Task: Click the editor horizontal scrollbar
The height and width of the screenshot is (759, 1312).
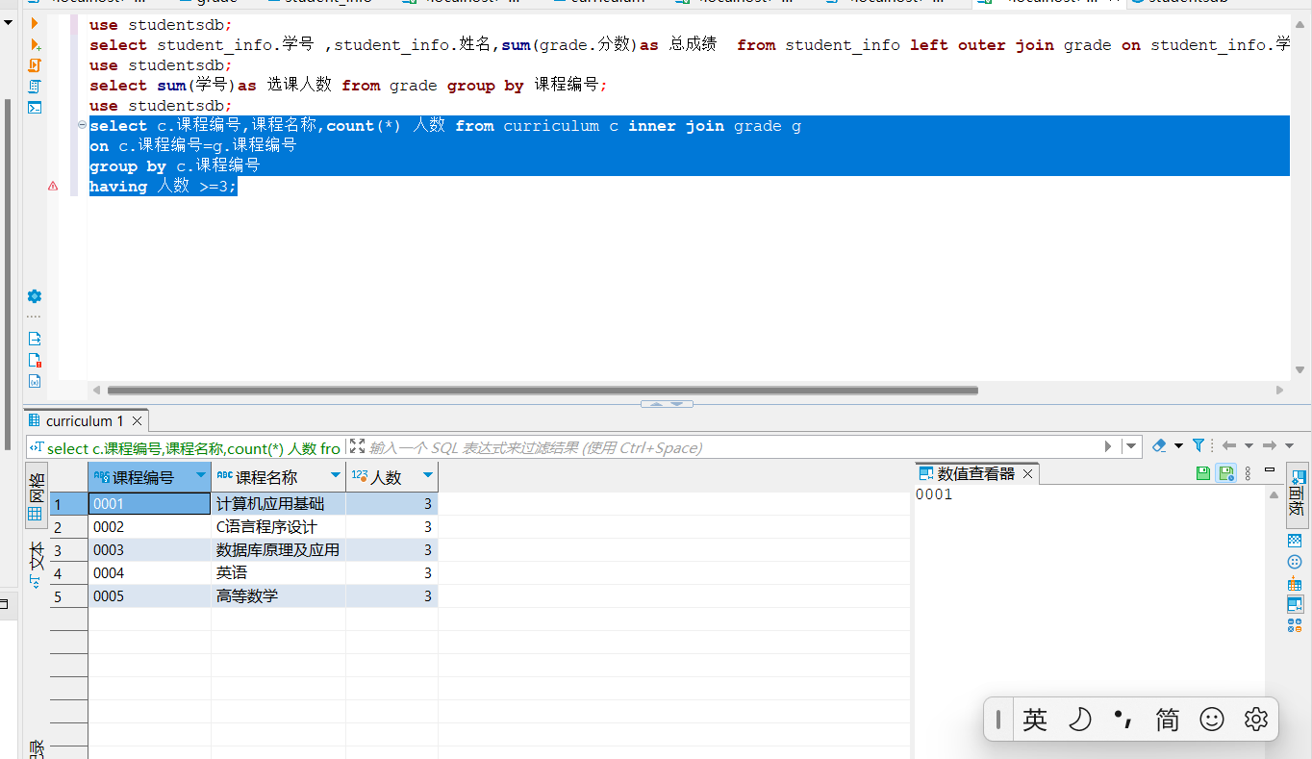Action: [x=542, y=391]
